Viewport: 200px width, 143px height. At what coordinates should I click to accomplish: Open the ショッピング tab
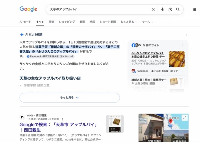coord(67,22)
